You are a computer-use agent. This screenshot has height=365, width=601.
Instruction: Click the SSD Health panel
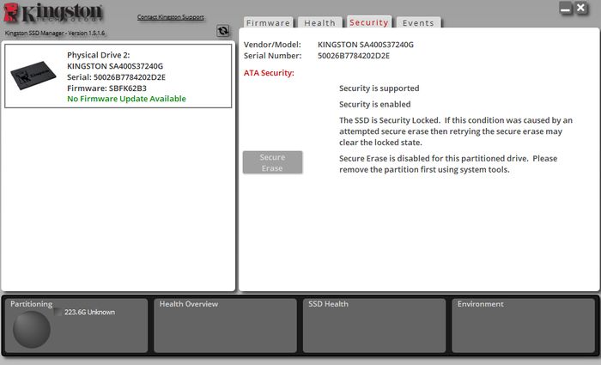[374, 325]
